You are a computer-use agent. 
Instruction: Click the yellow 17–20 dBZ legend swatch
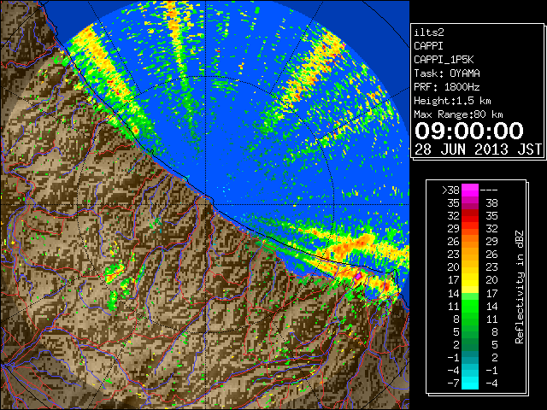point(470,280)
